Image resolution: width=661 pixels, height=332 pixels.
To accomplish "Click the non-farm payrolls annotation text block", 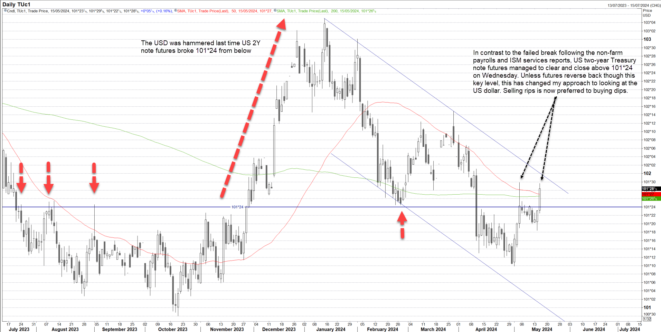I will 555,72.
